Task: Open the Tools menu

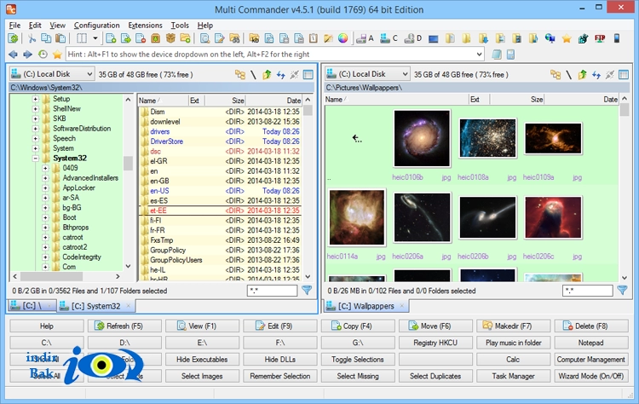Action: tap(180, 26)
